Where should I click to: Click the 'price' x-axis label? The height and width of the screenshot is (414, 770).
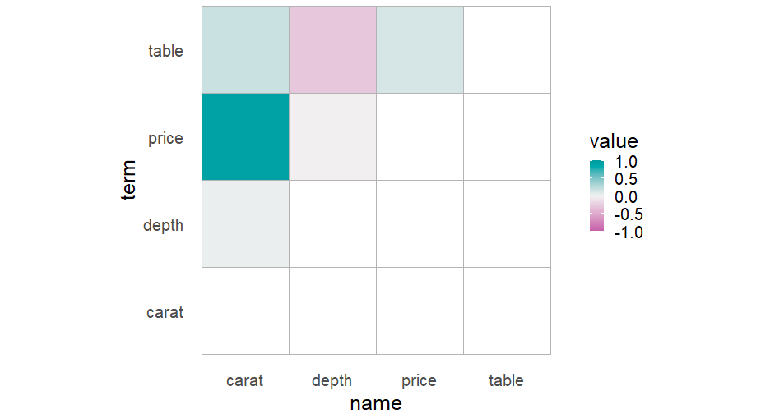[420, 380]
